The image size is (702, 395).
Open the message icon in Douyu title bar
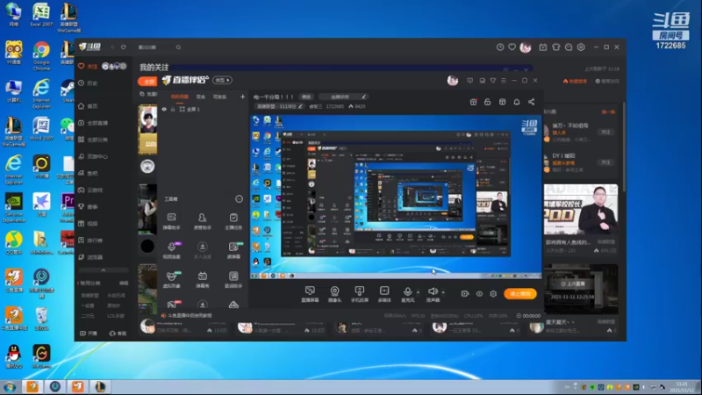[569, 47]
